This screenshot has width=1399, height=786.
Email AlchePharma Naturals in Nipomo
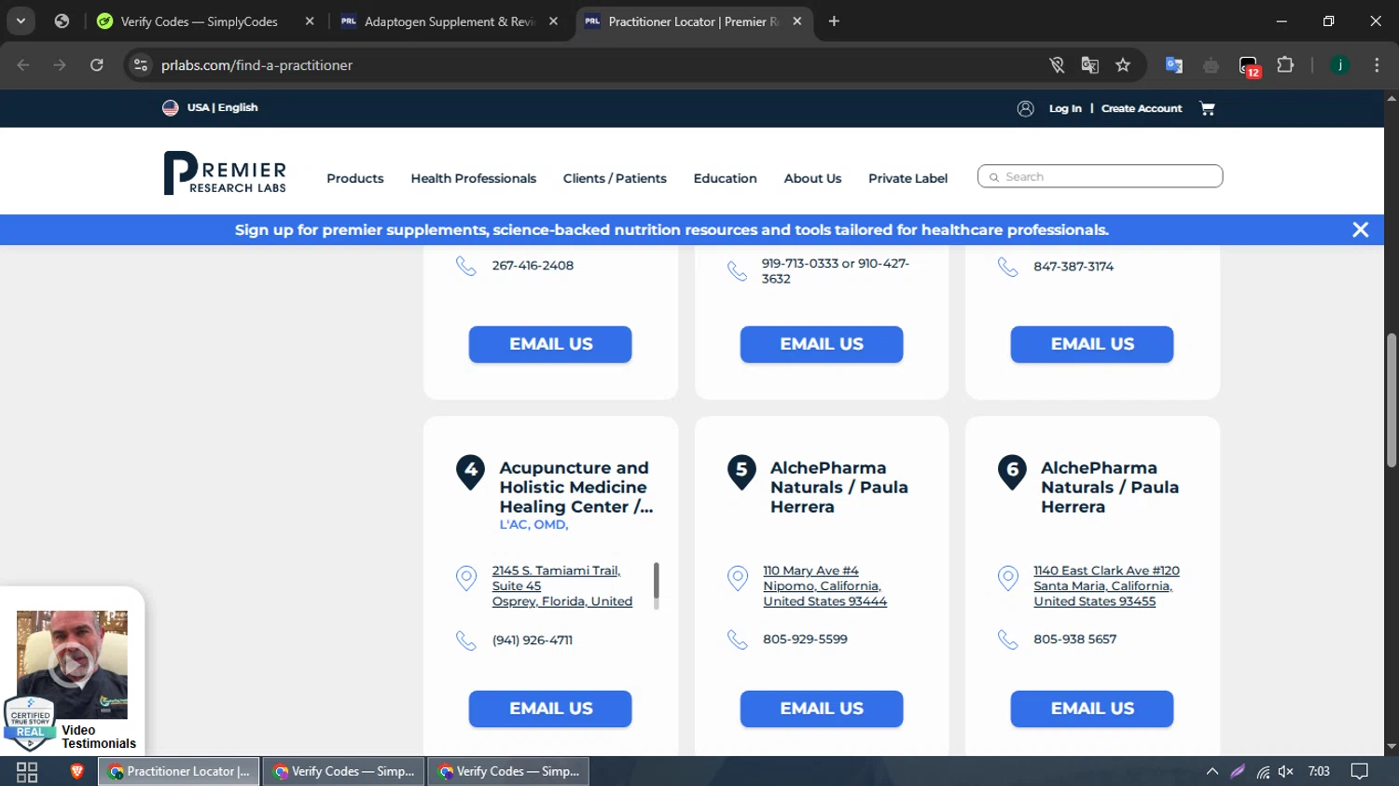pyautogui.click(x=822, y=709)
